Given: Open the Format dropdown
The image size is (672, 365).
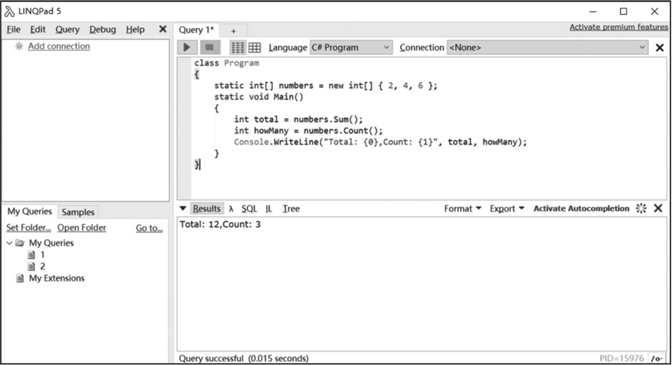Looking at the screenshot, I should pos(462,209).
